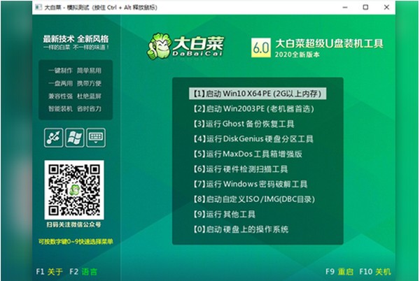The height and width of the screenshot is (281, 420).
Task: Click the Windows logo icon
Action: (x=75, y=138)
